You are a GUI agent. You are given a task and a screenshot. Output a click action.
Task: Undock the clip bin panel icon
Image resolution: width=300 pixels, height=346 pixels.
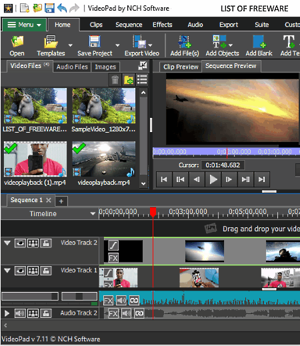[x=143, y=66]
